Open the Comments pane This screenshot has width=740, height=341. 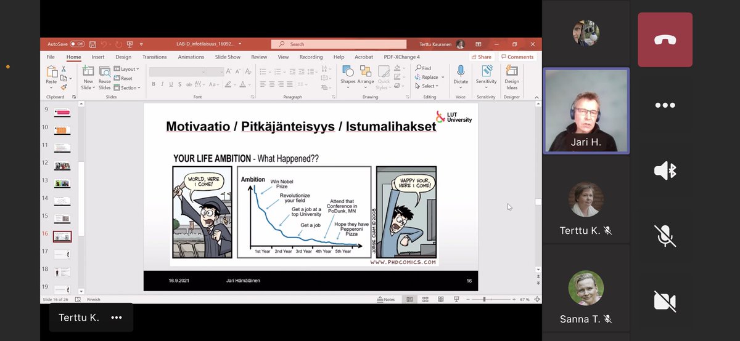coord(517,57)
